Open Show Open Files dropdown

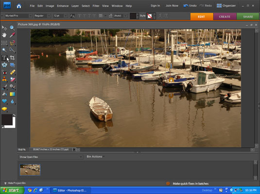tap(51, 157)
